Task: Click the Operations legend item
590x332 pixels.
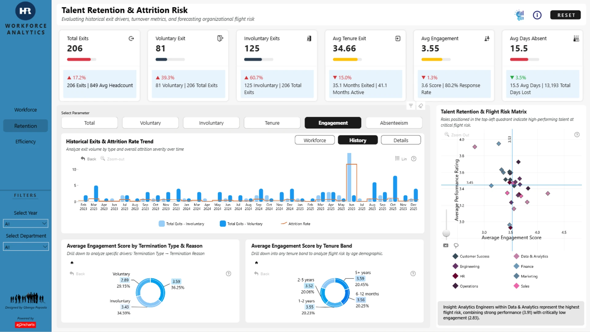Action: 465,286
